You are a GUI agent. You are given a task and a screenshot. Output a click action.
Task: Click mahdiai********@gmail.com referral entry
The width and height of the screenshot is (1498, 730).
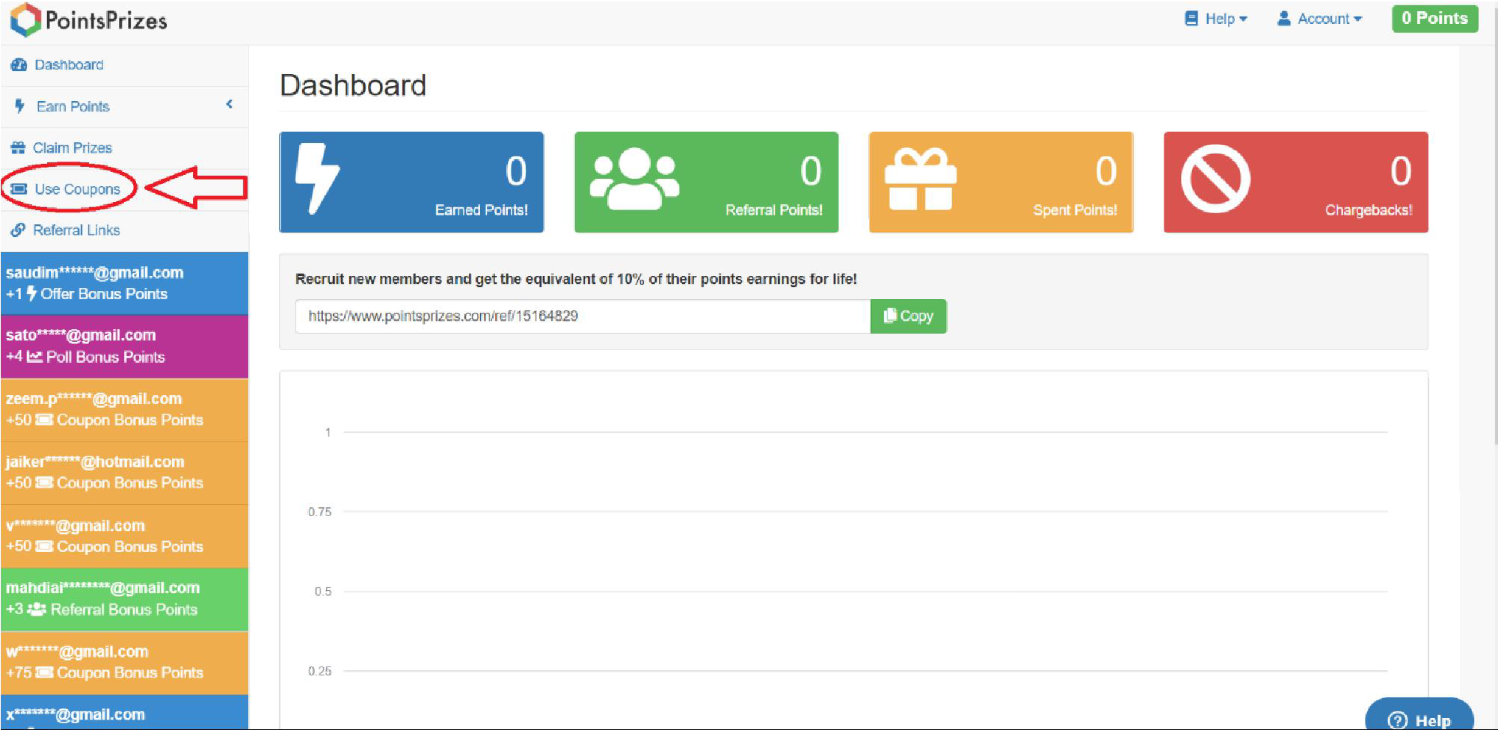pos(124,599)
